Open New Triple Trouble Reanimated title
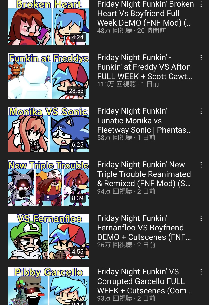 point(144,174)
